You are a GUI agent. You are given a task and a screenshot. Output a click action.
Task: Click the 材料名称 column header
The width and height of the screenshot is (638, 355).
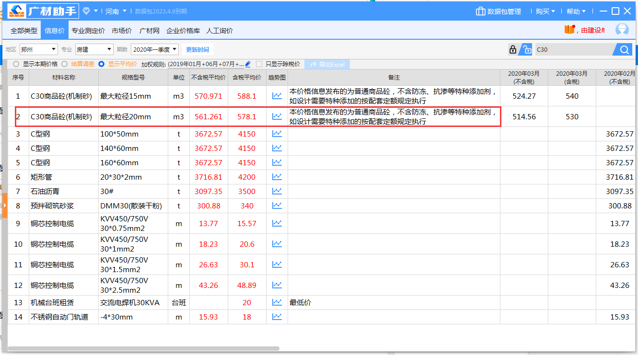coord(64,77)
